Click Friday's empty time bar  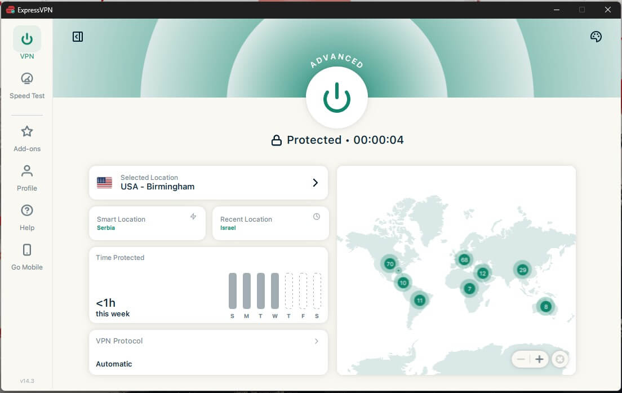(x=303, y=290)
